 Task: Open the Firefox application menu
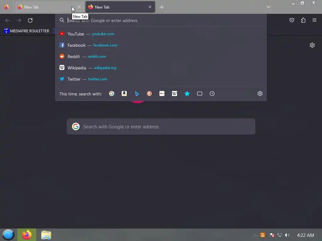314,20
